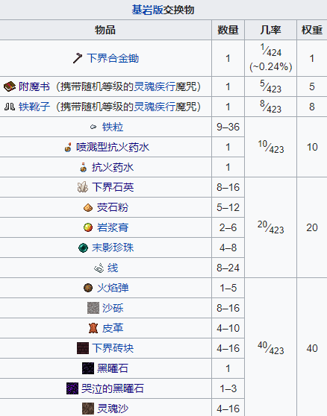Click the 数量 column header
327x416 pixels.
[x=228, y=30]
